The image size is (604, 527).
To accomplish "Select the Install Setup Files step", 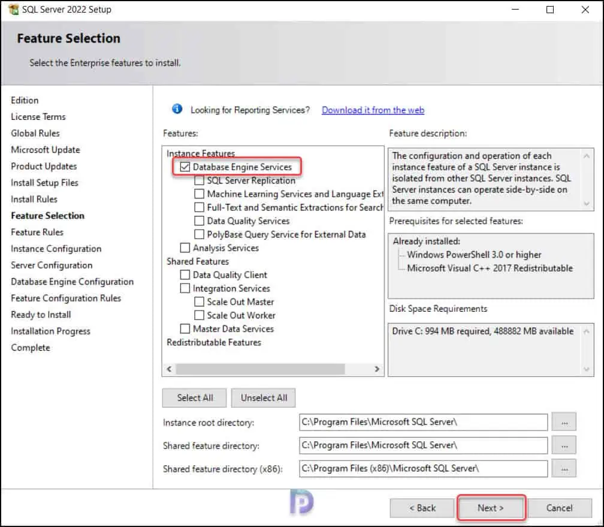I will click(x=45, y=183).
